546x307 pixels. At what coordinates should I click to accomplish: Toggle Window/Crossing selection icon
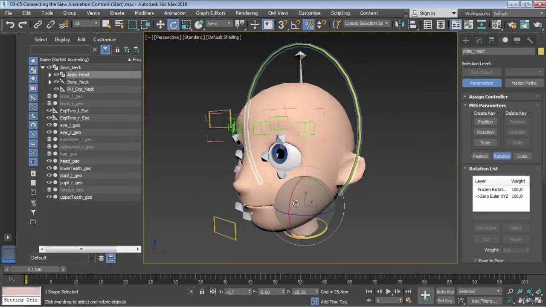145,25
